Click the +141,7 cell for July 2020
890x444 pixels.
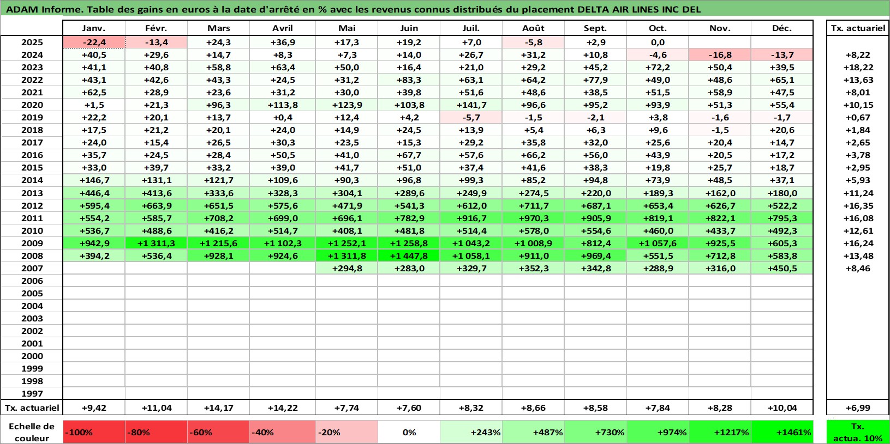click(471, 105)
